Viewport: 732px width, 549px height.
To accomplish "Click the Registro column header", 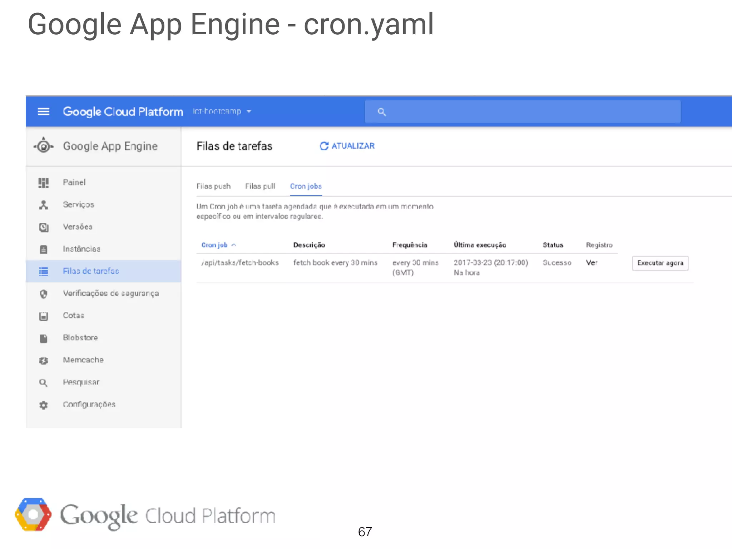I will point(599,245).
